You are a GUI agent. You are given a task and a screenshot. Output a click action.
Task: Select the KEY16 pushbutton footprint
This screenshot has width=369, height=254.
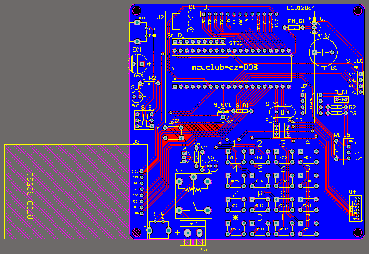pyautogui.click(x=308, y=229)
